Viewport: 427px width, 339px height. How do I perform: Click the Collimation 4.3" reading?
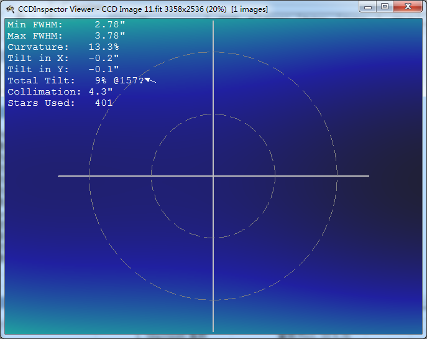[x=60, y=91]
